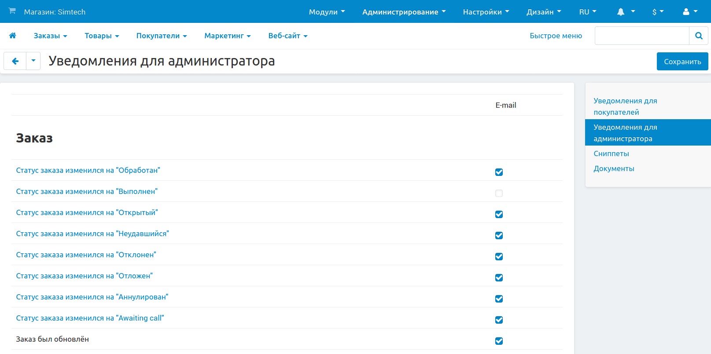Open the RU language dropdown
The image size is (711, 354).
click(x=587, y=12)
